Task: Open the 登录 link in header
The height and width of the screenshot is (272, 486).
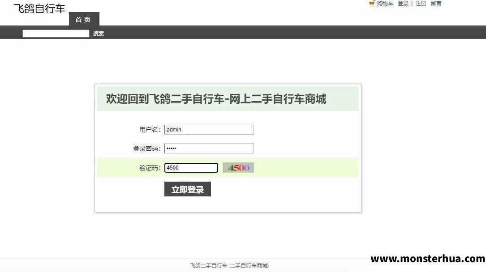Action: tap(403, 4)
